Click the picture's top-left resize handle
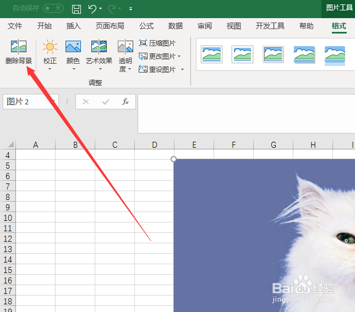The width and height of the screenshot is (355, 312). 174,159
